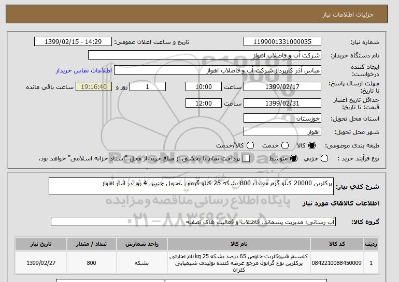
Task: Click the تاریخ نیاز column header
Action: [x=41, y=244]
